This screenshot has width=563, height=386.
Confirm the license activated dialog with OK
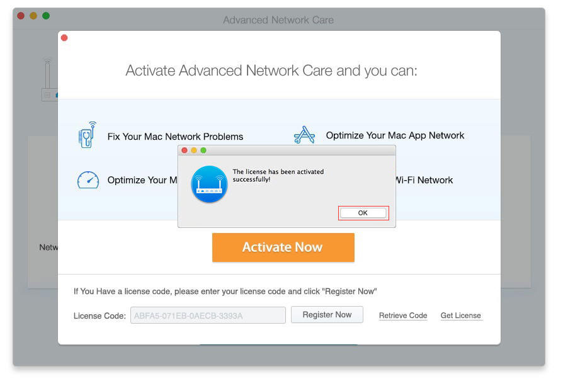coord(363,213)
